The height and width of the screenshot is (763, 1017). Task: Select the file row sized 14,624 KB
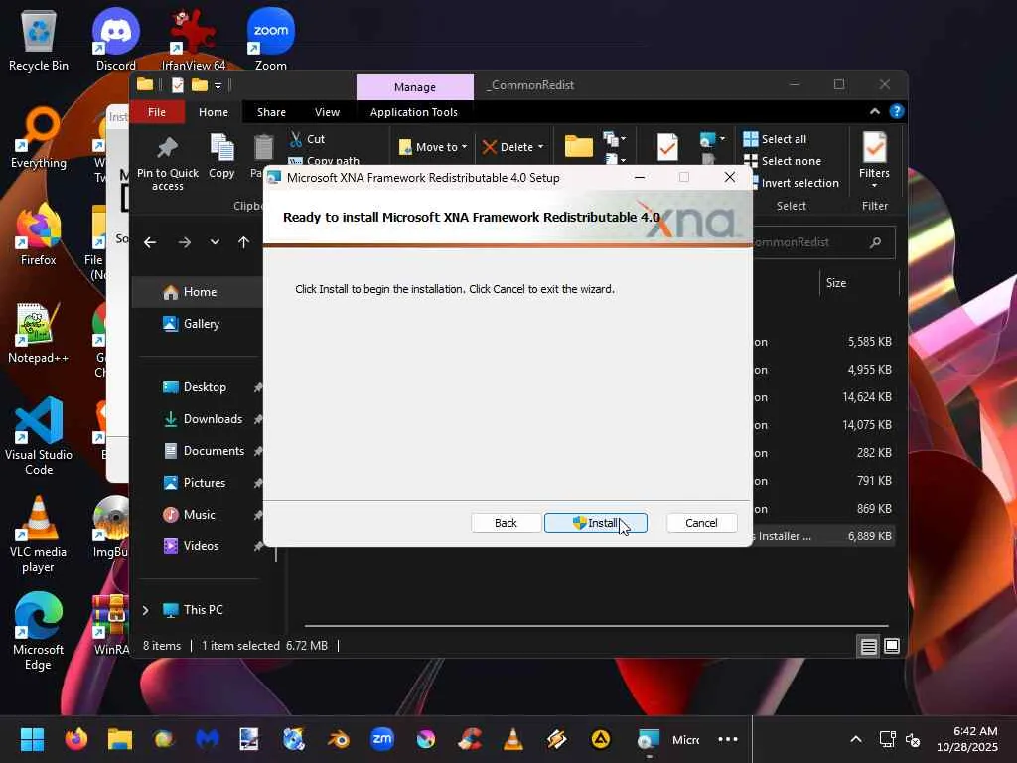click(x=823, y=397)
